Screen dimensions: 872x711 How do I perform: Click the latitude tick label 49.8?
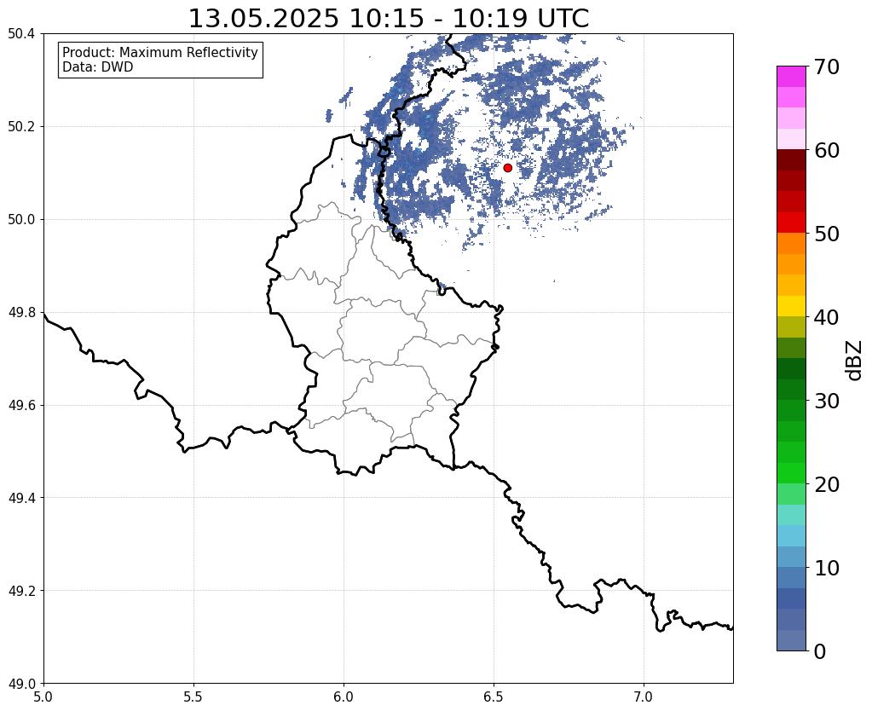coord(21,313)
